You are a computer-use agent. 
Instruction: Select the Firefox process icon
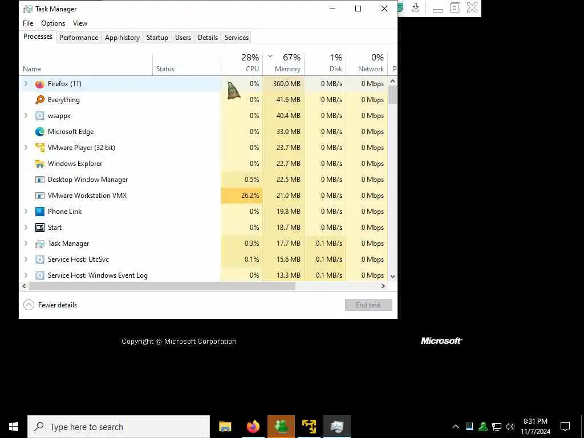pyautogui.click(x=39, y=84)
